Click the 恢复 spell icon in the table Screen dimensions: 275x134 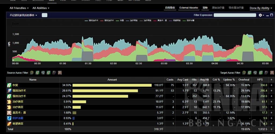(x=9, y=85)
